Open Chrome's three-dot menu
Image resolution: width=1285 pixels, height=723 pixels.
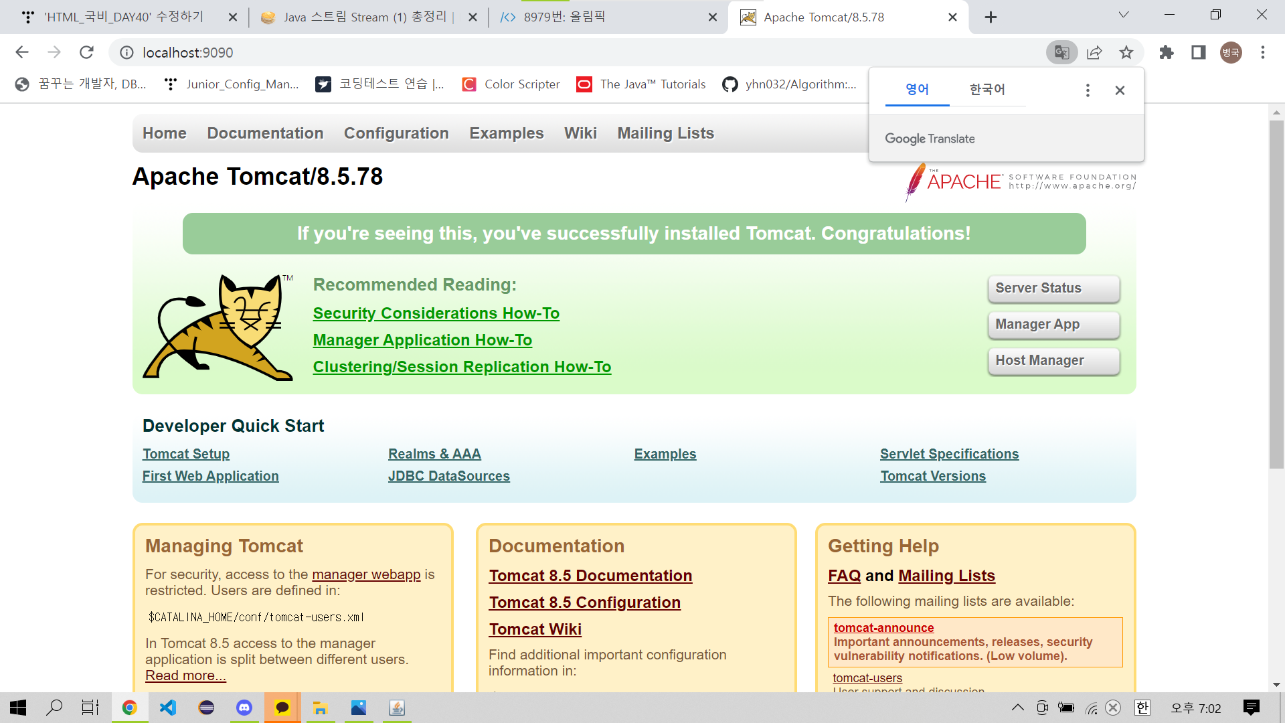click(1263, 52)
